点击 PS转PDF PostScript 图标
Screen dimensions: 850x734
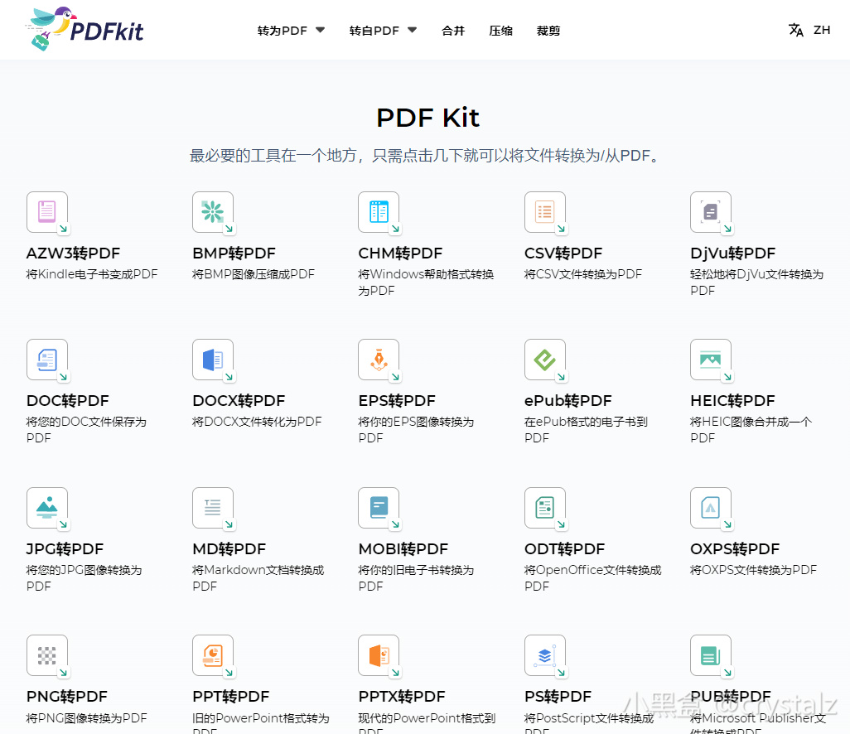click(x=545, y=655)
